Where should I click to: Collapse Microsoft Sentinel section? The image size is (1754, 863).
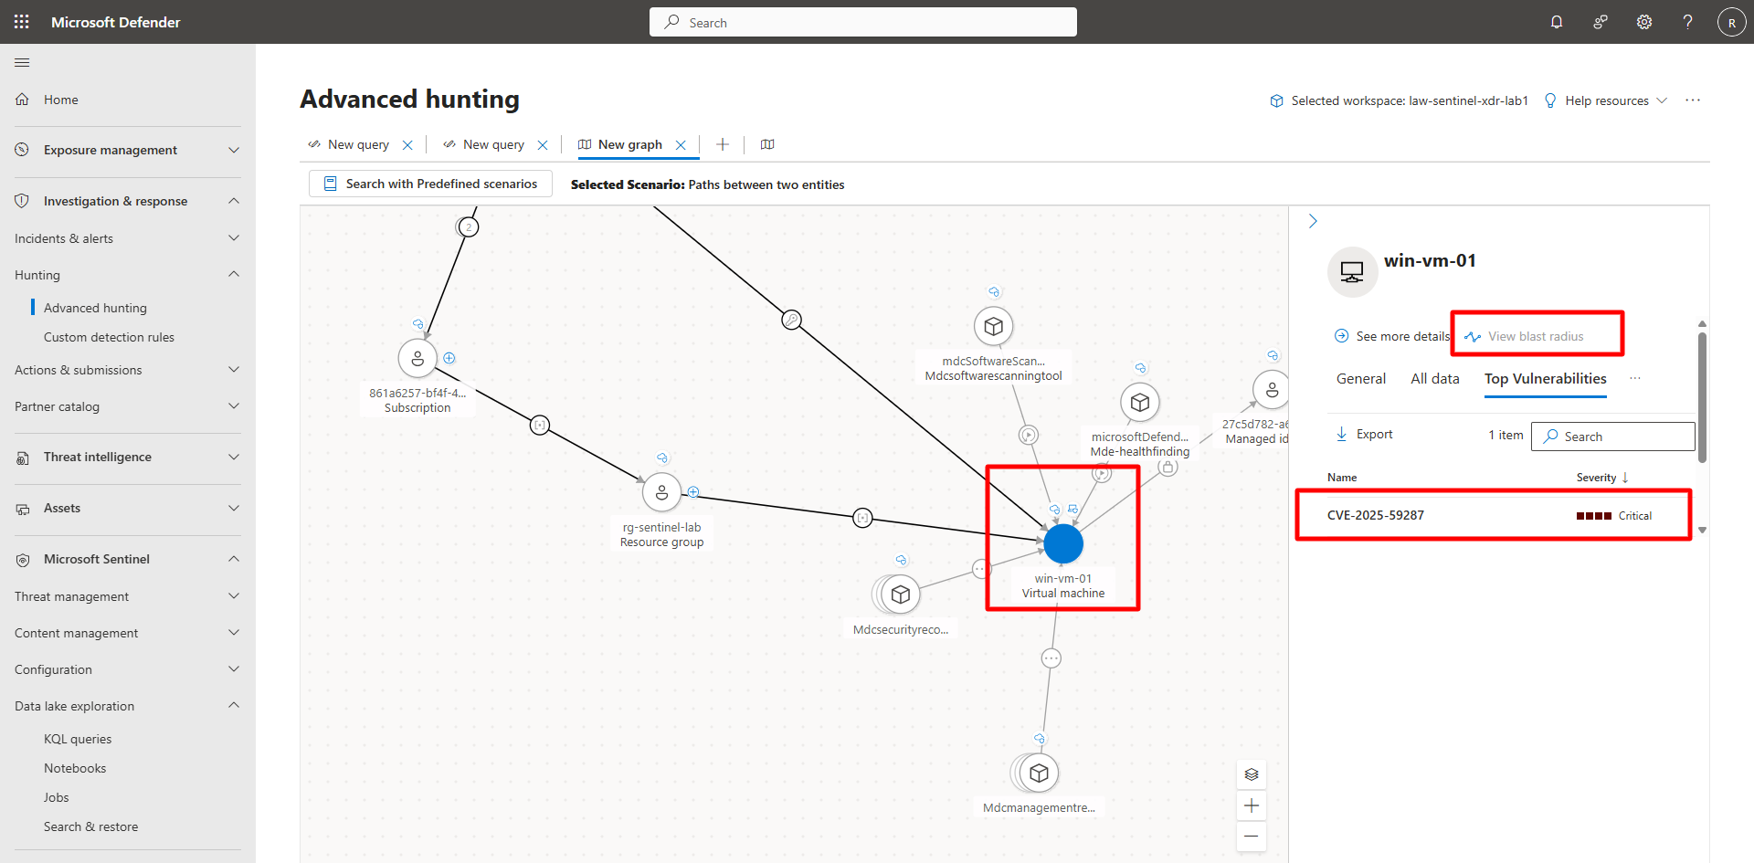(x=234, y=559)
